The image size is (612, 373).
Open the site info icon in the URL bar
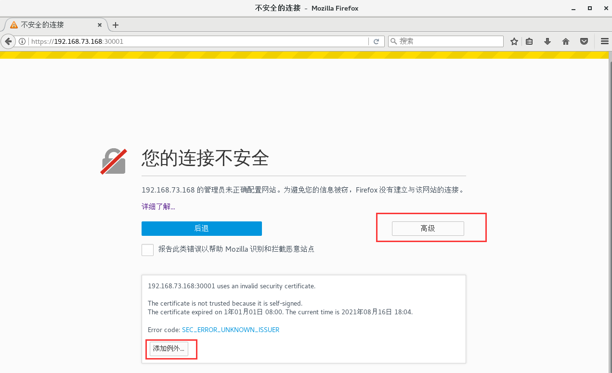coord(22,41)
